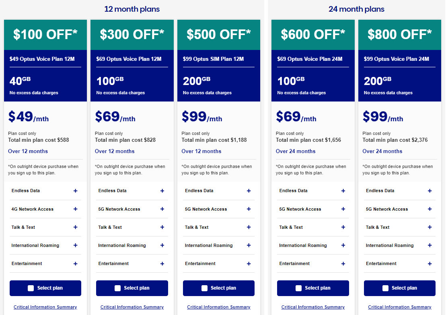Expand Endless Data on $49 Voice Plan

point(75,191)
